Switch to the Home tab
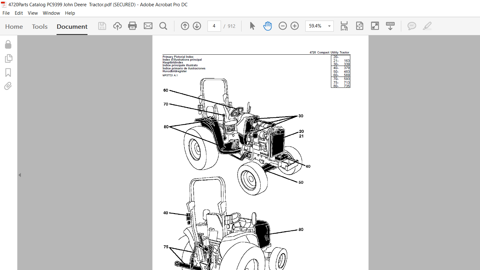The height and width of the screenshot is (270, 480). [x=14, y=27]
